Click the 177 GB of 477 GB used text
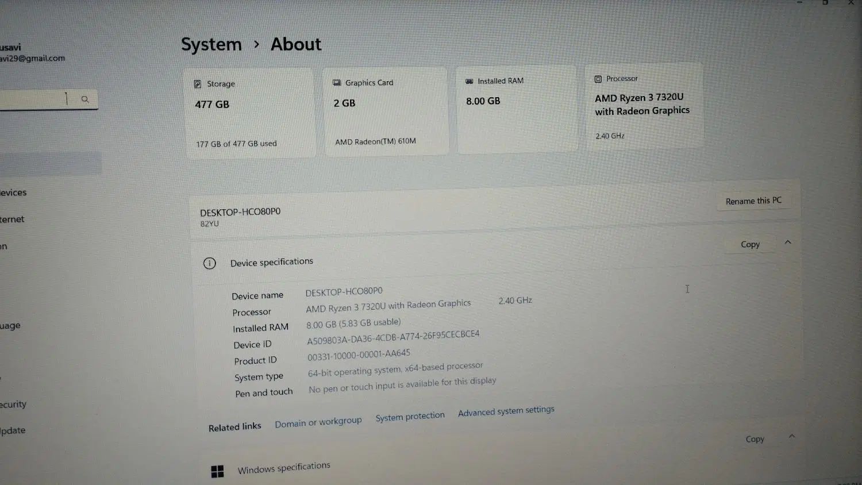The width and height of the screenshot is (862, 485). (236, 144)
